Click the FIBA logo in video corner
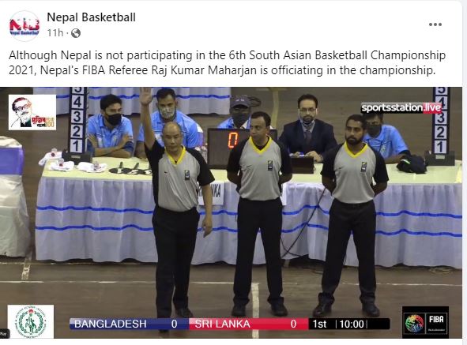This screenshot has width=467, height=345. point(425,322)
